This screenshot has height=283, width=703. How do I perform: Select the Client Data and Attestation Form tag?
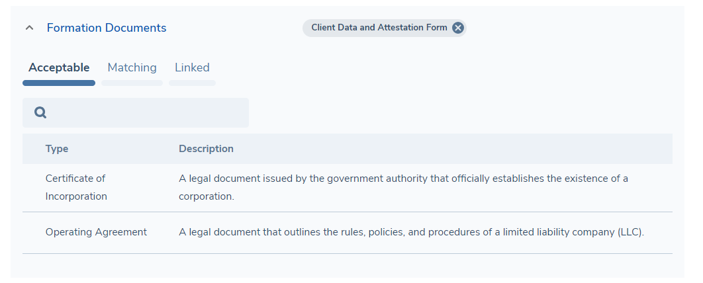(x=379, y=28)
